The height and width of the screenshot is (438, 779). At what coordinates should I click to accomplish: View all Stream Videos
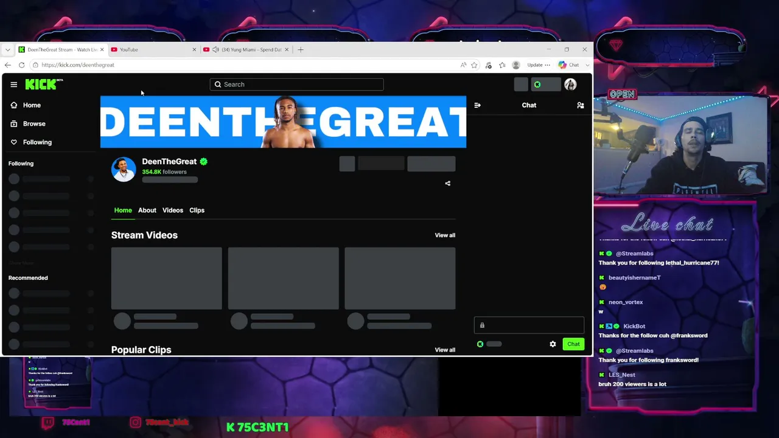(x=445, y=235)
